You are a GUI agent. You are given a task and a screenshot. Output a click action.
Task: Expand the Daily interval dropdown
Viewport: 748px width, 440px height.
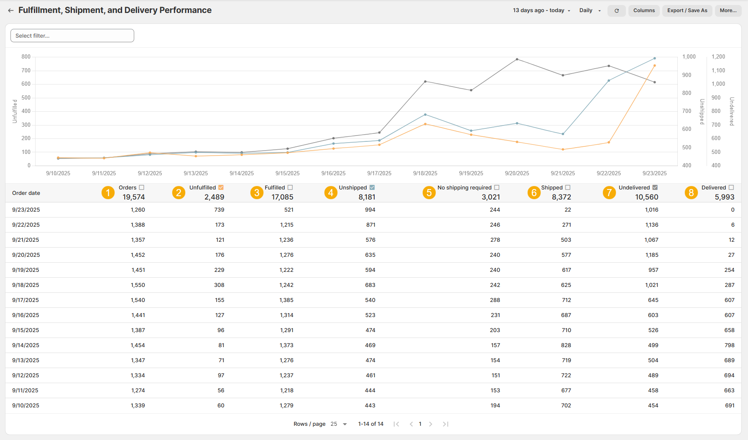(590, 10)
